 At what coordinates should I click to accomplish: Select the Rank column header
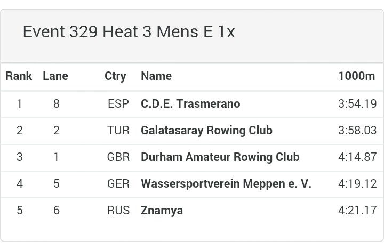pos(19,76)
